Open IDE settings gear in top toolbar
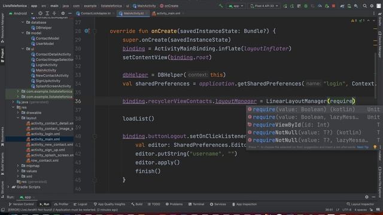Viewport: 383px width, 215px height. pos(372,6)
